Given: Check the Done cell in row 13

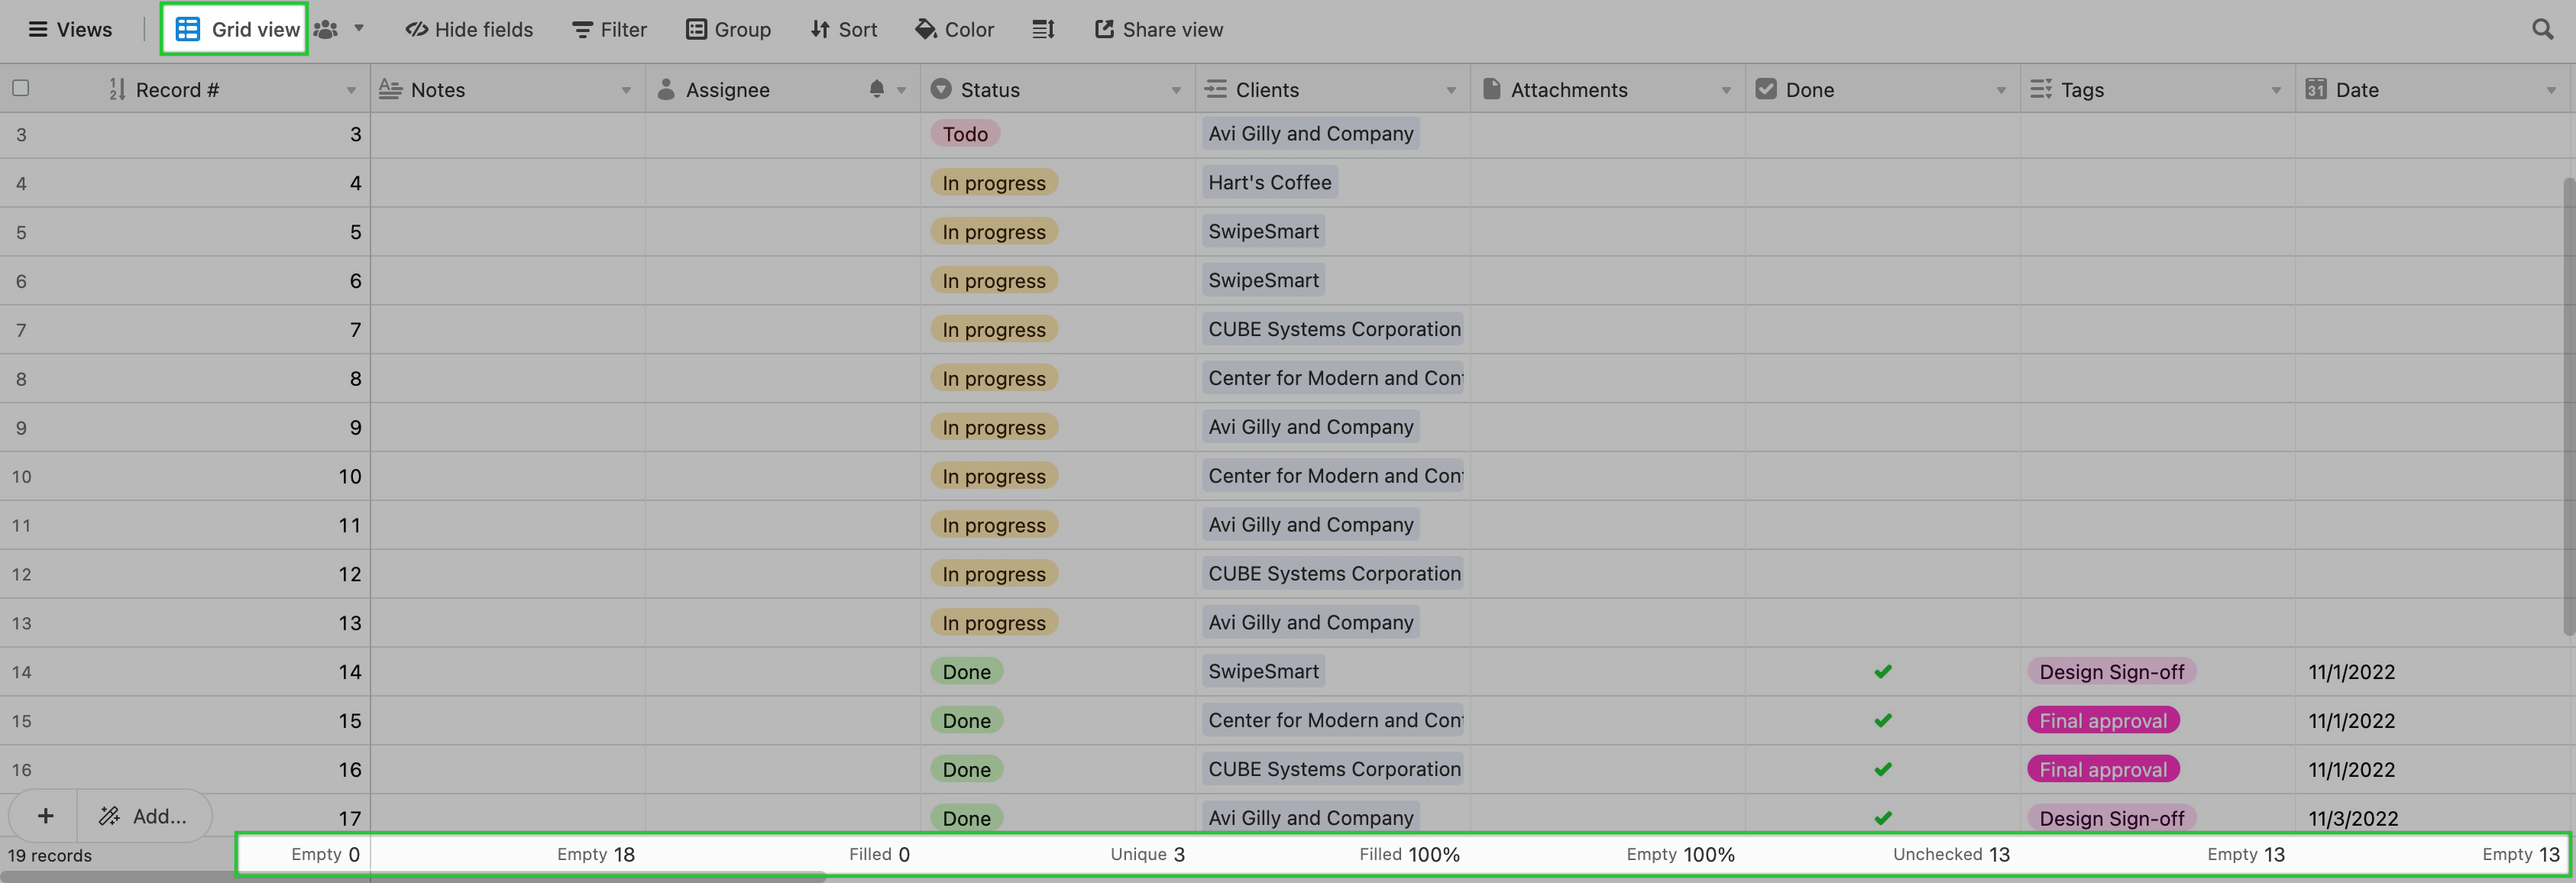Looking at the screenshot, I should tap(1883, 623).
